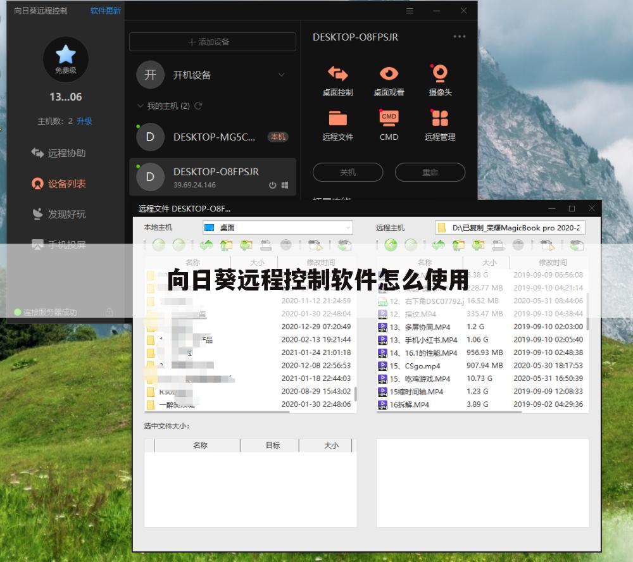Click local host back arrow button
The height and width of the screenshot is (562, 633).
(x=159, y=245)
